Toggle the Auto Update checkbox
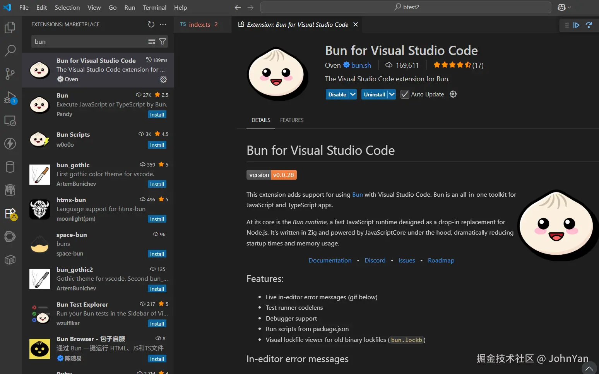The image size is (599, 374). coord(405,94)
